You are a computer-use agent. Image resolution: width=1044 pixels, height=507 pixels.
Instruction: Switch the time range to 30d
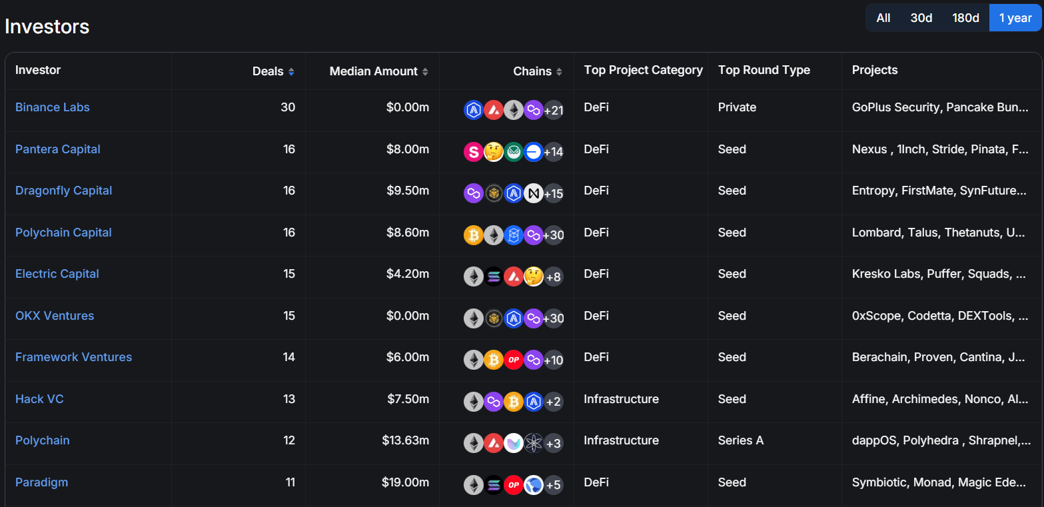(x=921, y=18)
